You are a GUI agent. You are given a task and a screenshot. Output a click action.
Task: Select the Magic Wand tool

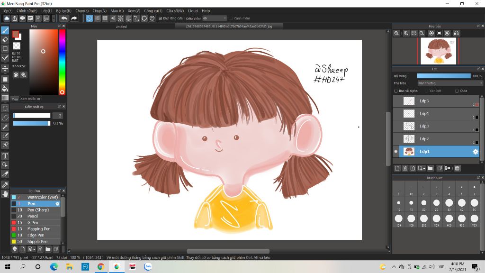pyautogui.click(x=5, y=127)
